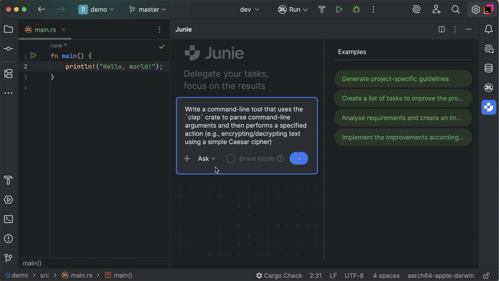Hide the Junie tool window

[468, 29]
